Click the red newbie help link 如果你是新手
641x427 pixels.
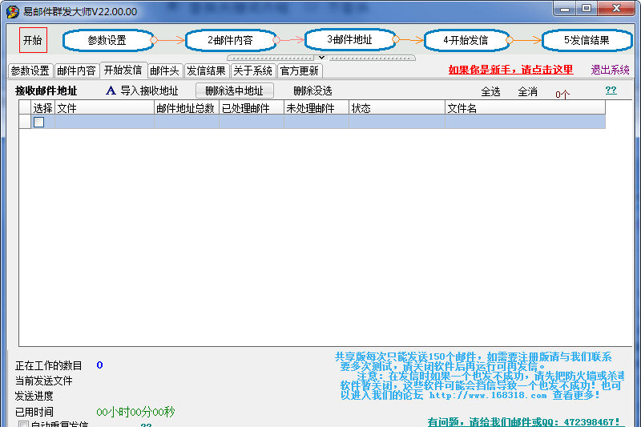point(510,70)
